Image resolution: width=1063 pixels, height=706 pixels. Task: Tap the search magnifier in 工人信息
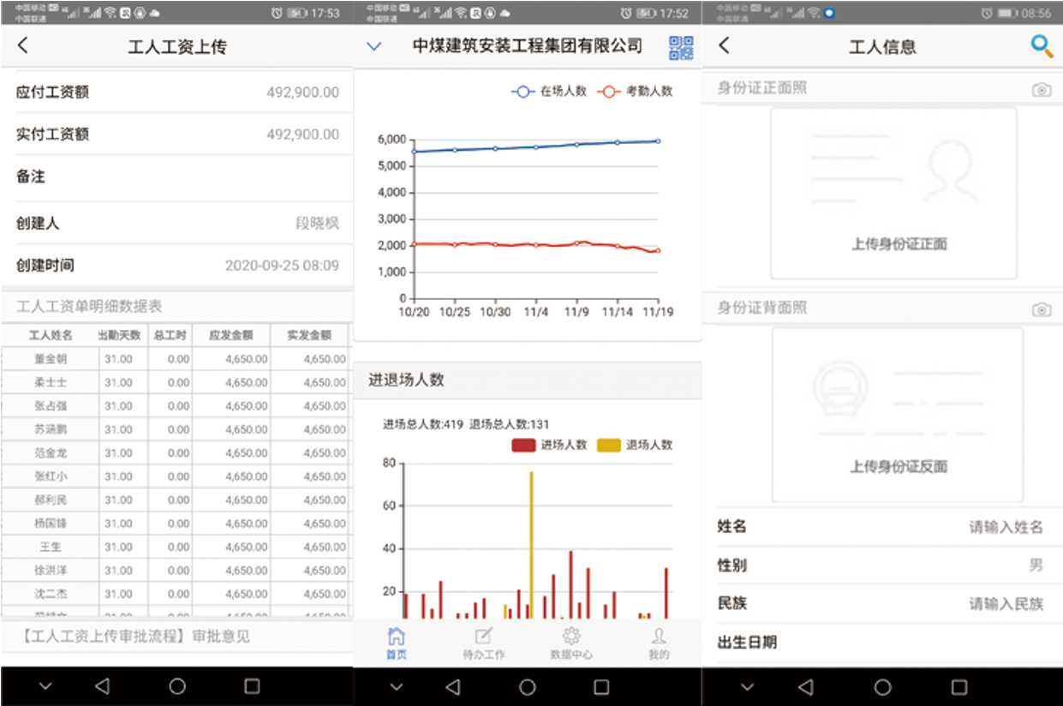(1041, 46)
